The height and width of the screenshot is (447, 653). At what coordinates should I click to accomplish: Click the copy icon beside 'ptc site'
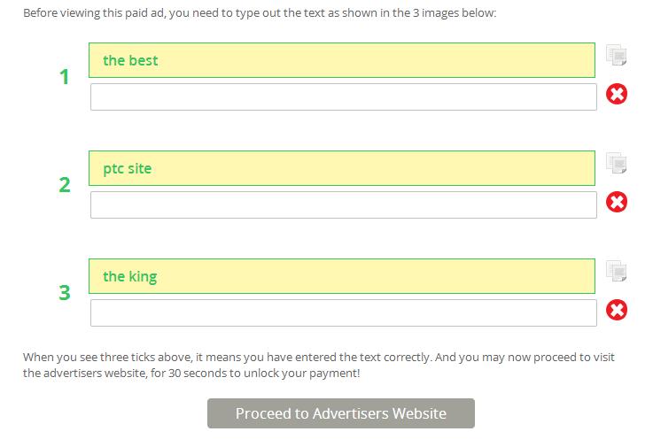tap(617, 164)
